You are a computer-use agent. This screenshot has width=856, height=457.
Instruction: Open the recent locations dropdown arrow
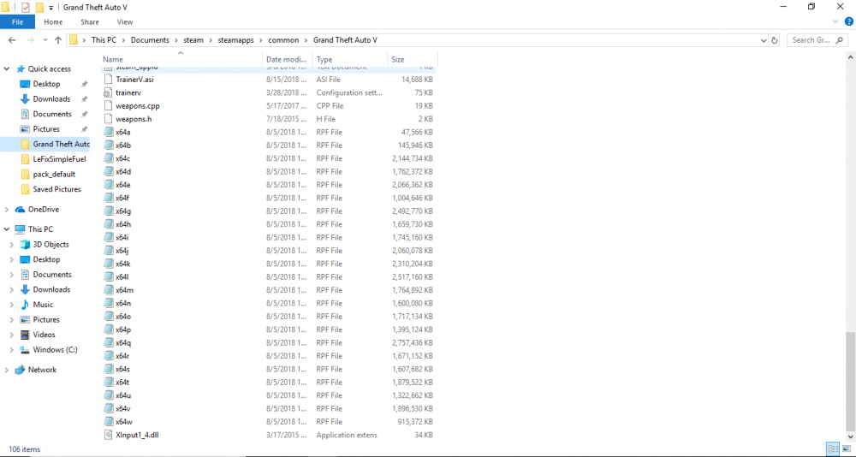(45, 40)
